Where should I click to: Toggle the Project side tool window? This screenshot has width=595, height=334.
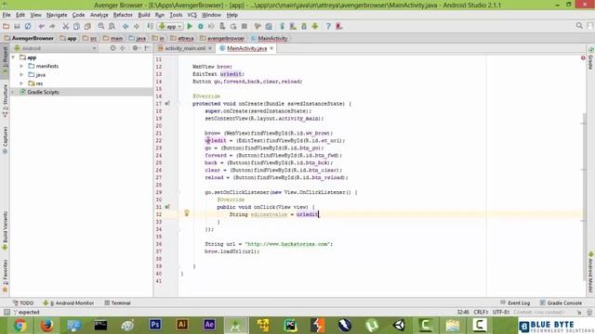point(5,59)
